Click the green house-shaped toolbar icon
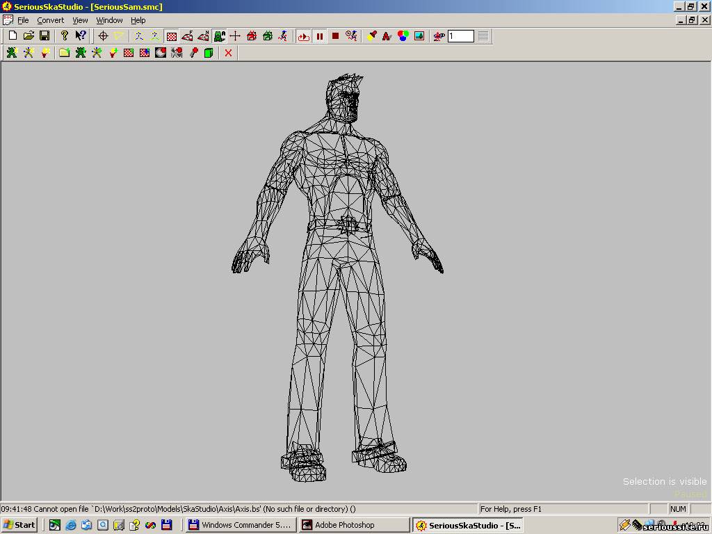 (x=268, y=36)
